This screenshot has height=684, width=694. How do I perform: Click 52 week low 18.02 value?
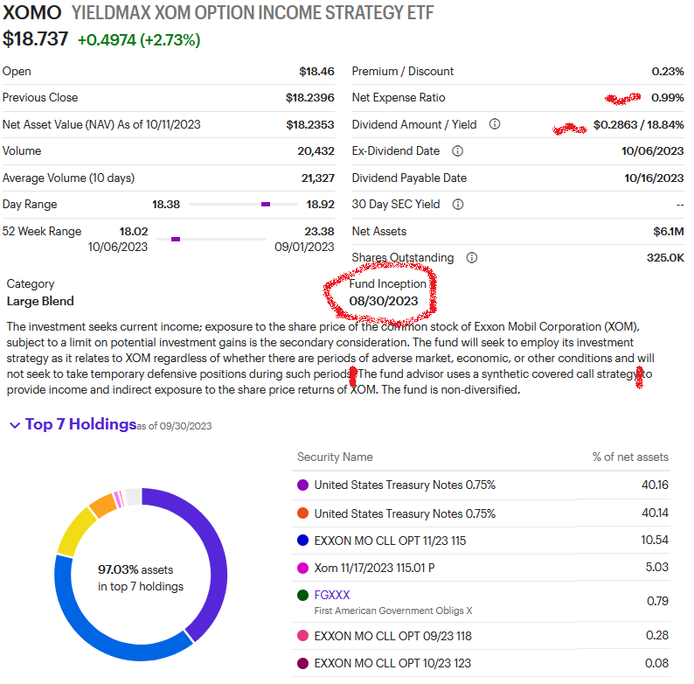(134, 231)
